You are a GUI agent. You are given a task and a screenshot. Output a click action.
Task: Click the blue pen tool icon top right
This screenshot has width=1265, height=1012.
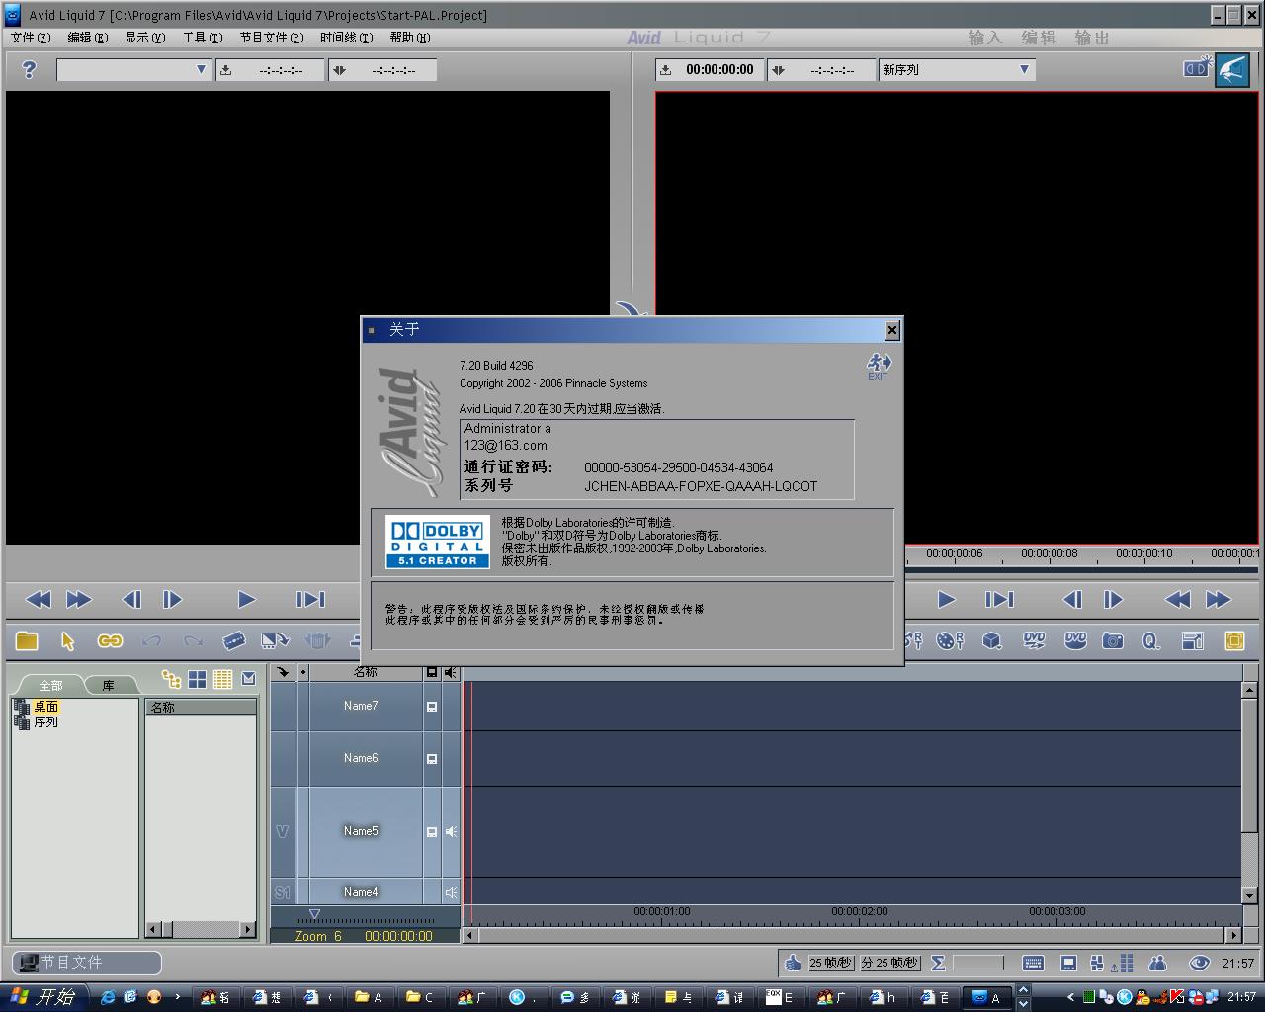[x=1231, y=69]
